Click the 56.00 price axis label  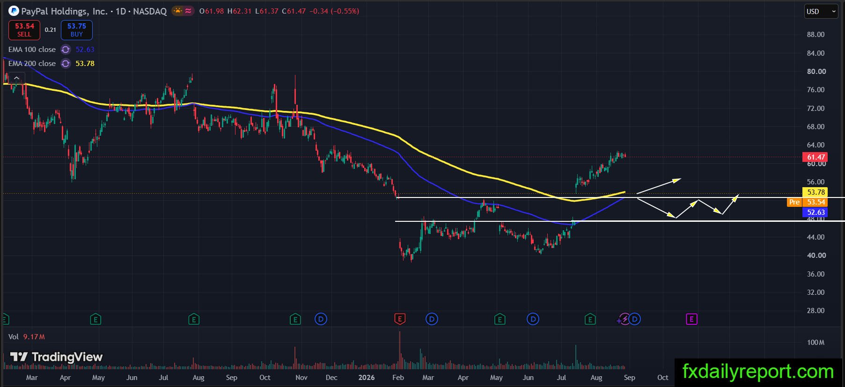816,182
